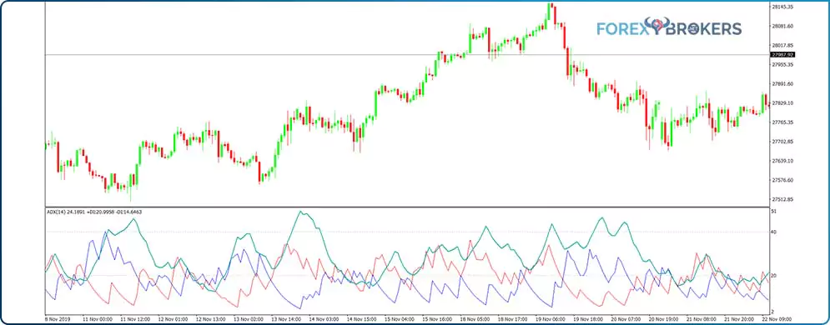Click the 19 Nov 06:00 time label

coord(550,319)
